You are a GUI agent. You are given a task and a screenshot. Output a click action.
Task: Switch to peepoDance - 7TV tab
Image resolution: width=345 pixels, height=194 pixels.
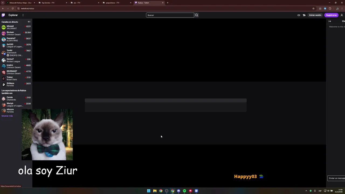(117, 3)
